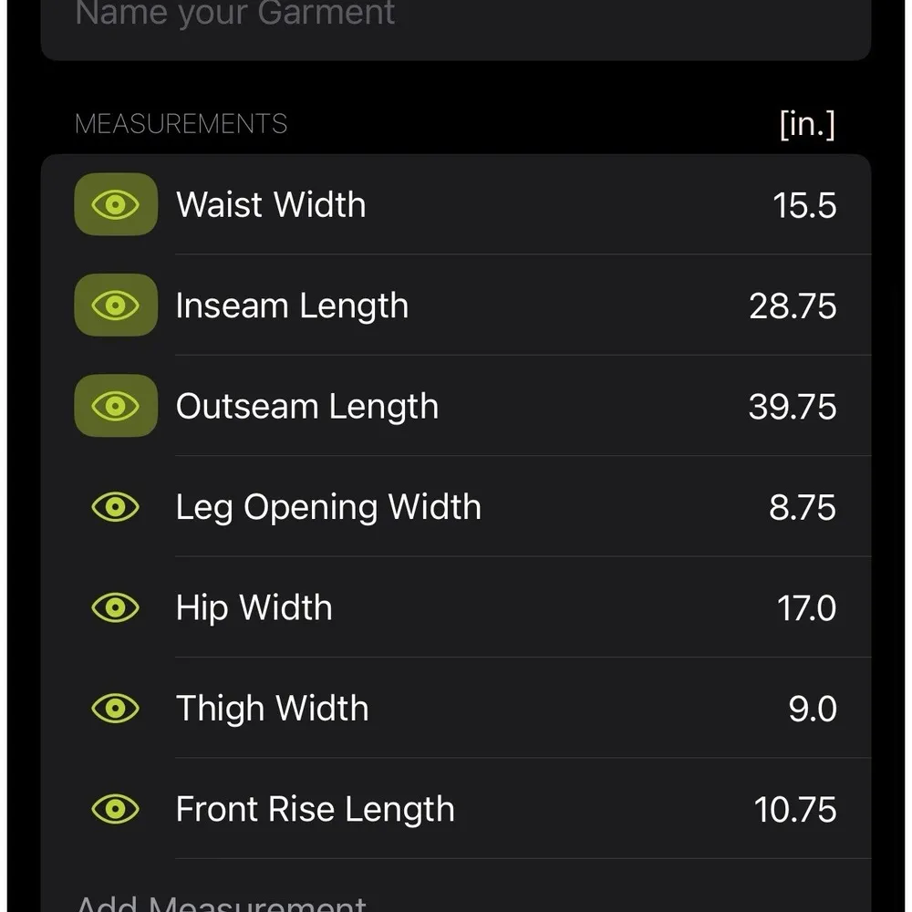Select the Leg Opening Width label
Image resolution: width=912 pixels, height=912 pixels.
point(328,508)
